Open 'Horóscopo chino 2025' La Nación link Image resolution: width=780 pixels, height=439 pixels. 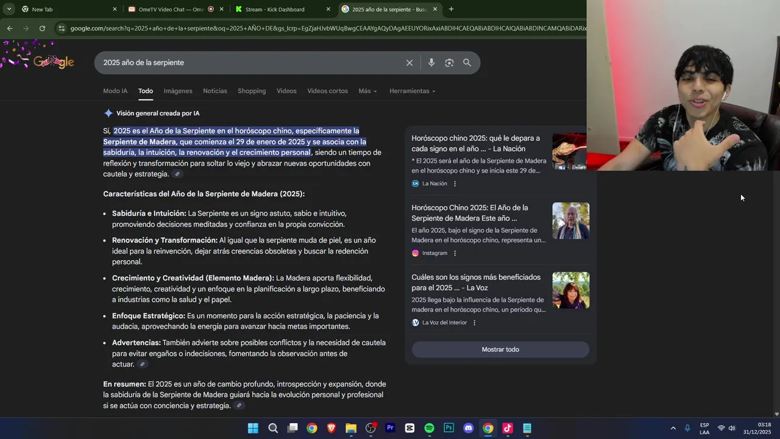click(x=475, y=143)
